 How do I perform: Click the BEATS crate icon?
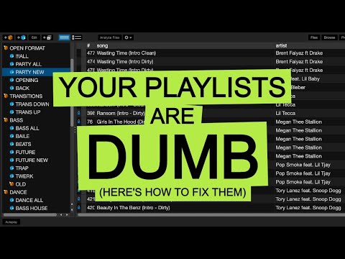tap(11, 144)
